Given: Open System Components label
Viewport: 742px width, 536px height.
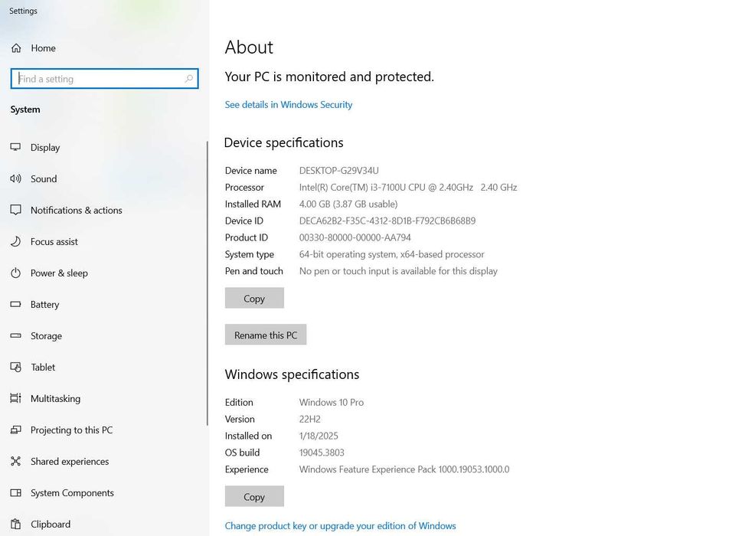Looking at the screenshot, I should (x=72, y=493).
